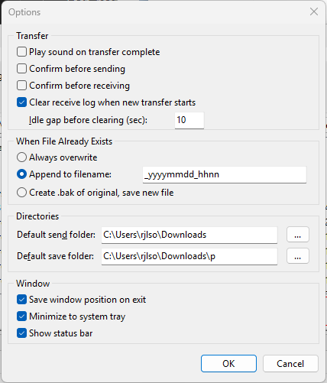Viewport: 327px width, 383px height.
Task: Close the Options dialog with X
Action: click(x=314, y=11)
